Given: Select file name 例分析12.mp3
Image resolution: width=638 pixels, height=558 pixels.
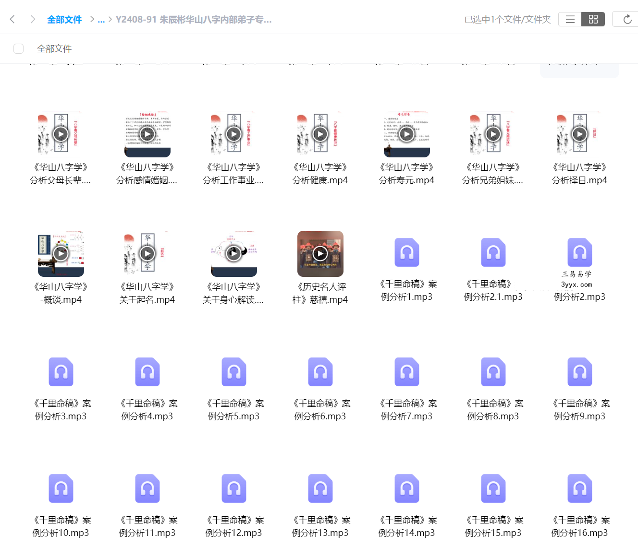Looking at the screenshot, I should tap(233, 533).
